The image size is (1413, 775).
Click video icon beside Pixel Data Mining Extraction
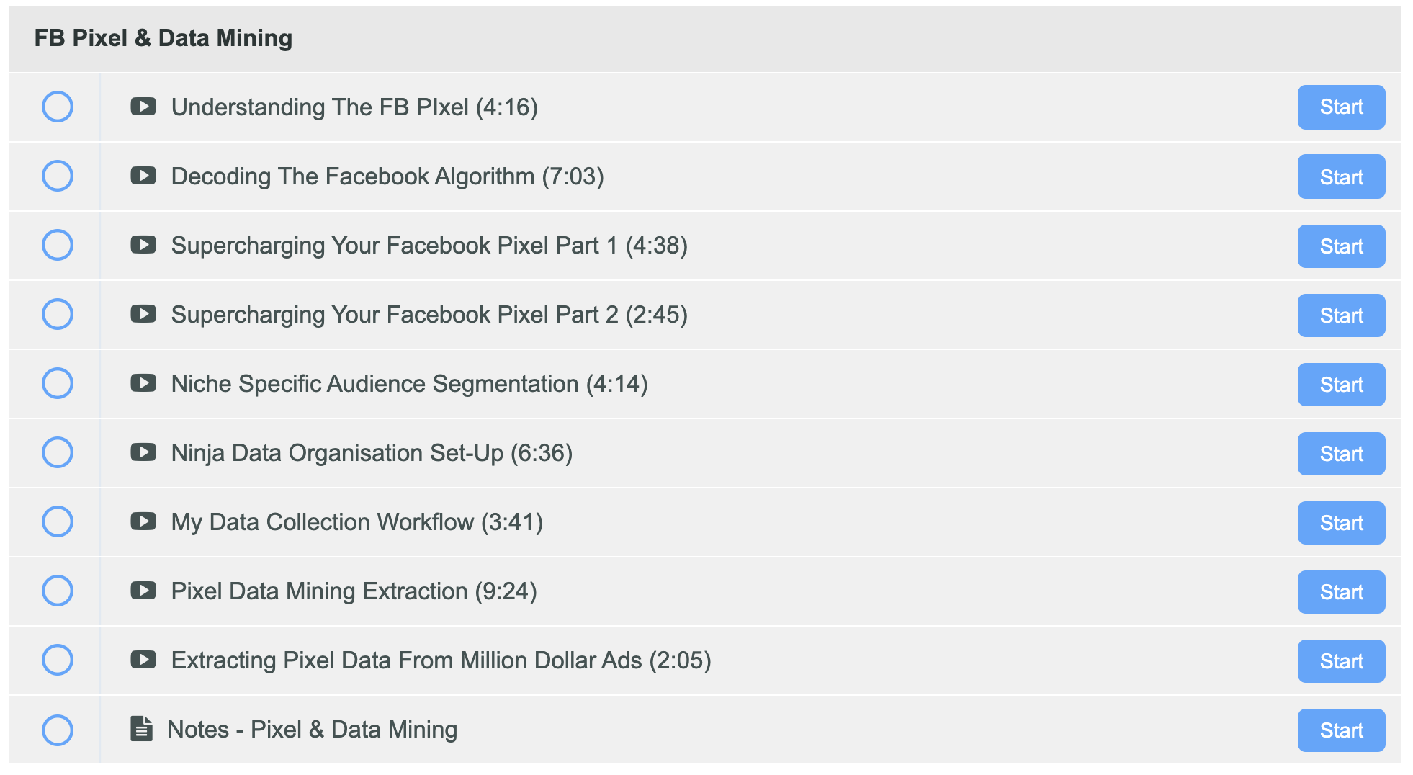coord(143,591)
